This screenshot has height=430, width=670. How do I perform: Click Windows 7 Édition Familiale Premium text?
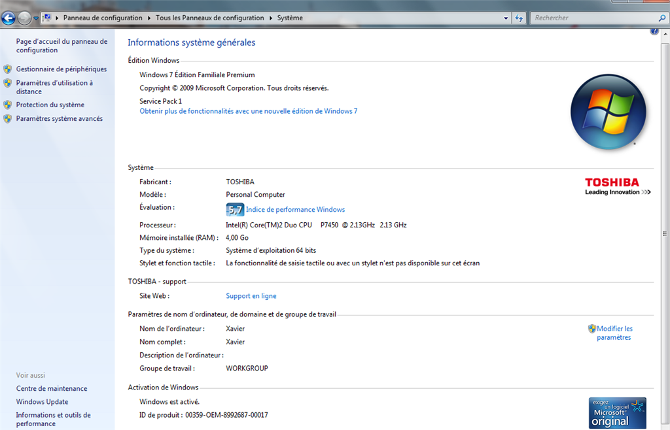(197, 74)
